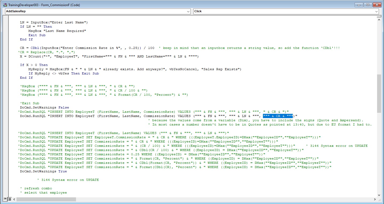Screen dimensions: 384x204
Task: Click the horizontal scrollbar thumb
Action: click(46, 199)
